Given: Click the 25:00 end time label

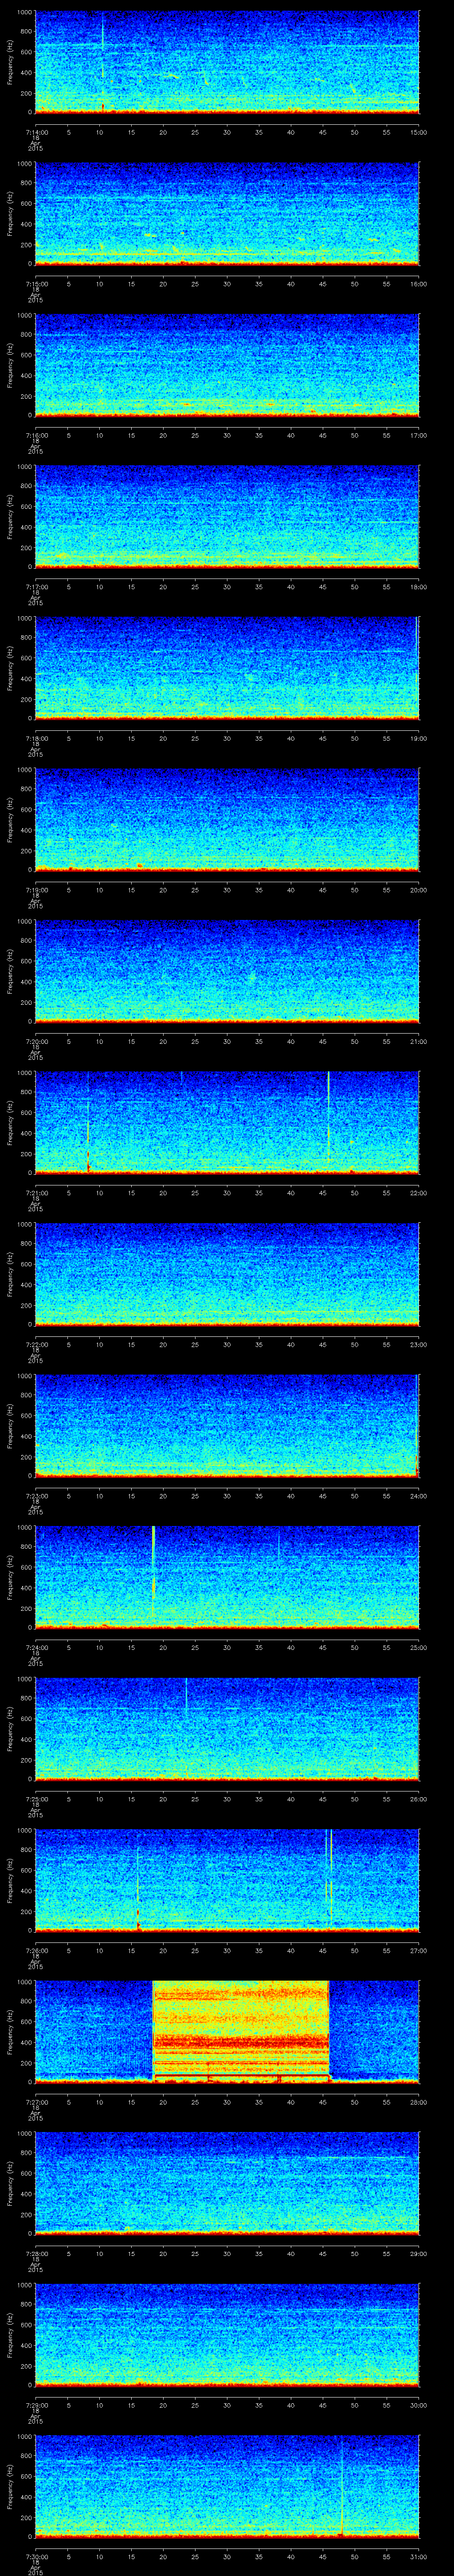Looking at the screenshot, I should pyautogui.click(x=418, y=1647).
